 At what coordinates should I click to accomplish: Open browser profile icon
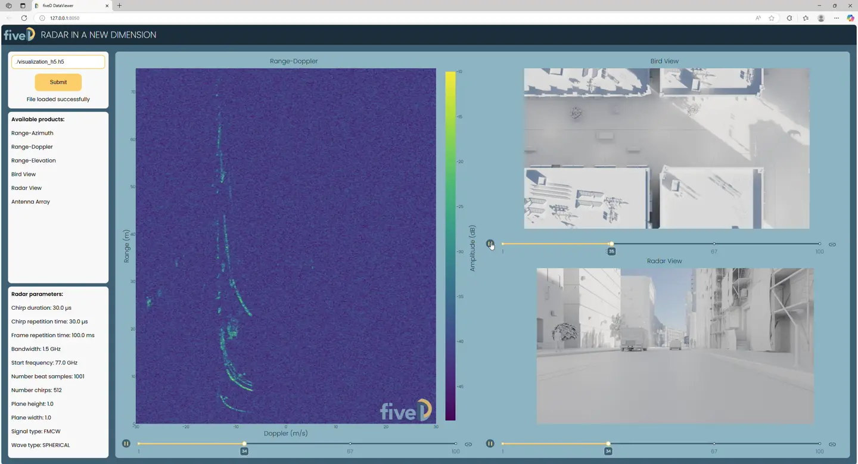(x=821, y=18)
